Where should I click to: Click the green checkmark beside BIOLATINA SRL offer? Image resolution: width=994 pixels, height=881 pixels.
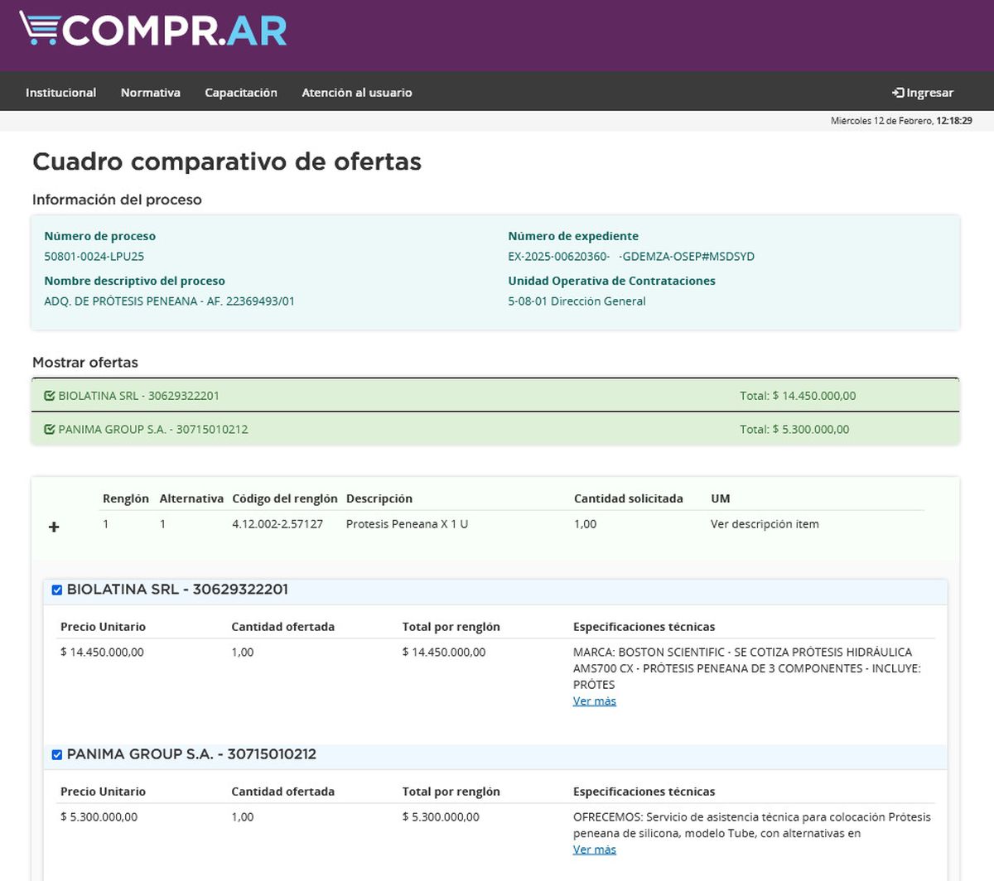click(x=49, y=395)
